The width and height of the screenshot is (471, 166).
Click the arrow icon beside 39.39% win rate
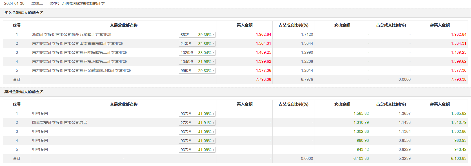[x=214, y=35]
